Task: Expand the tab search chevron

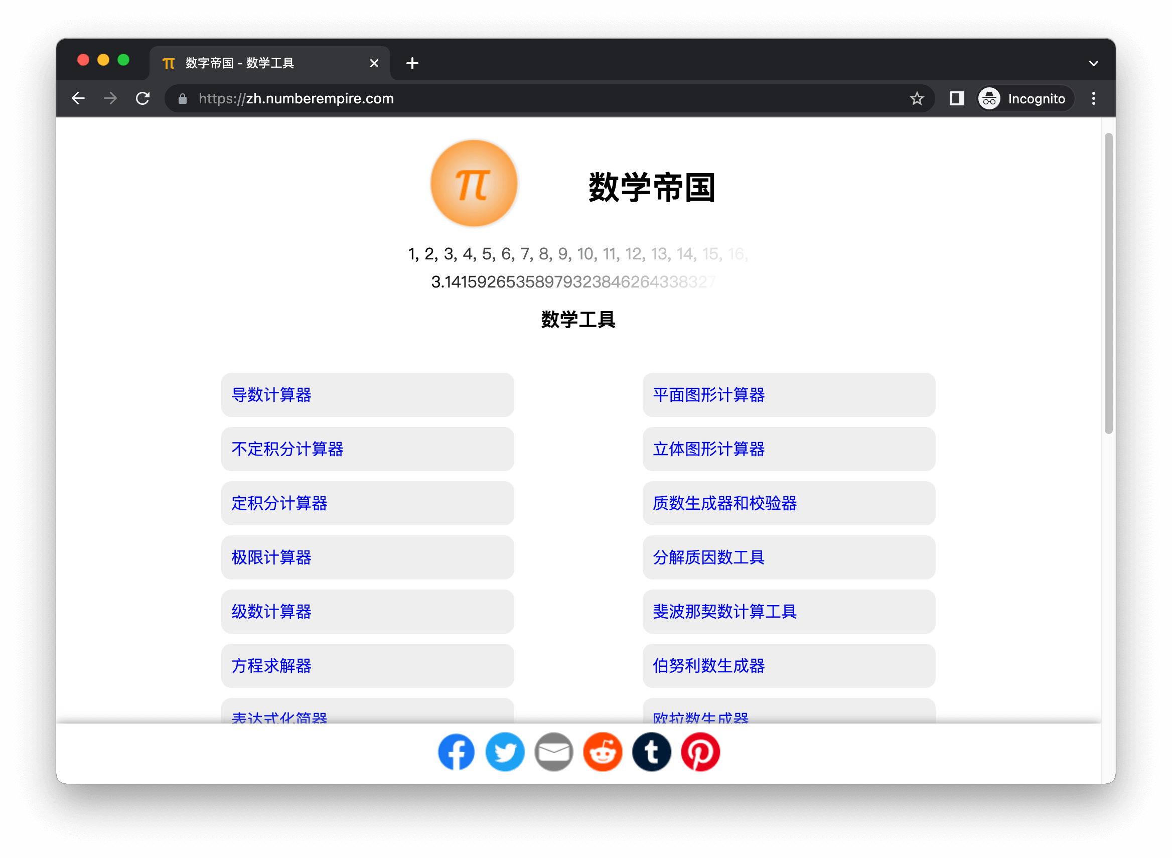Action: 1093,63
